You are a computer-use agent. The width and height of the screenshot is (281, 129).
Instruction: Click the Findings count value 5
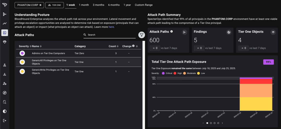point(195,40)
